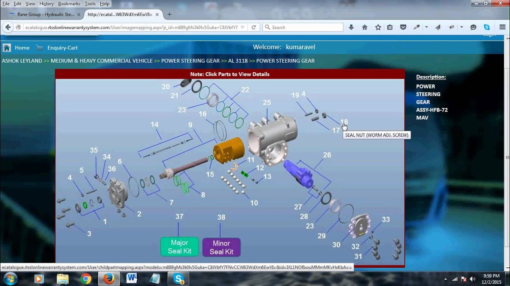Click ASHOK LEYLAND breadcrumb

[x=22, y=61]
